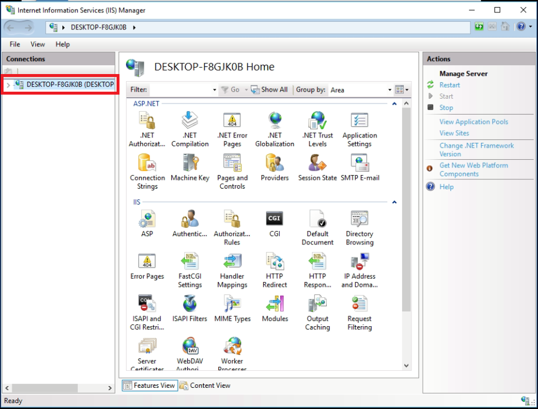Open the Group by Area dropdown

click(390, 90)
